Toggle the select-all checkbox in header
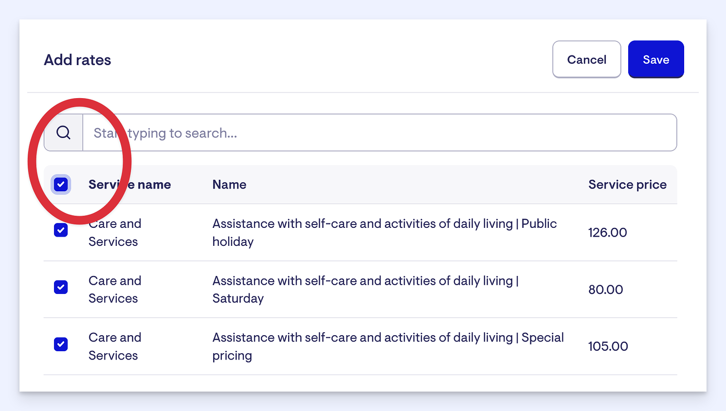Image resolution: width=726 pixels, height=411 pixels. tap(61, 185)
